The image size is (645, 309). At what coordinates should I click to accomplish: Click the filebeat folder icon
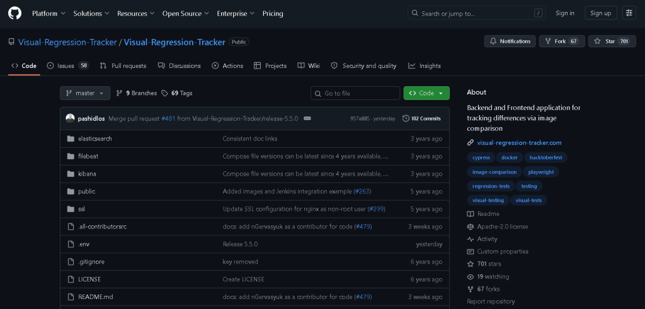click(71, 157)
